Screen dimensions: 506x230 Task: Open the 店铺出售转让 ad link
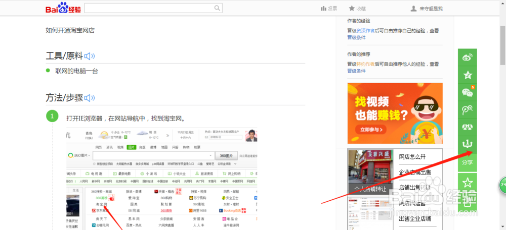415,188
